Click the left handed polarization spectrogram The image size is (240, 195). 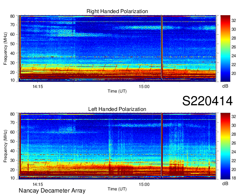118,146
